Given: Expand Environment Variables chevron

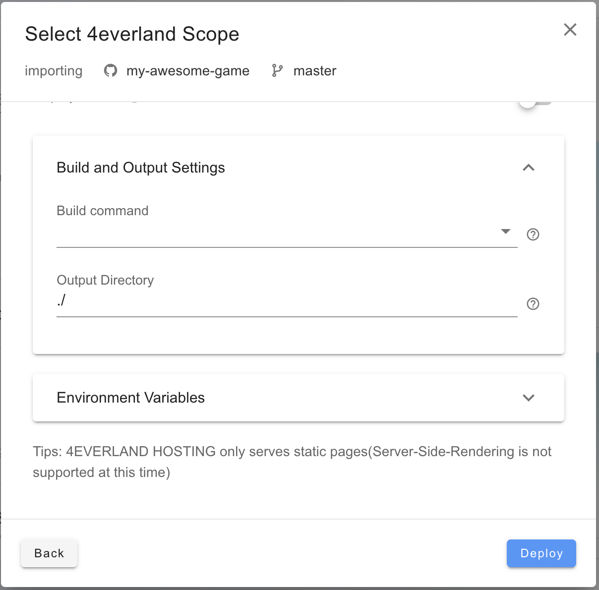Looking at the screenshot, I should 528,398.
